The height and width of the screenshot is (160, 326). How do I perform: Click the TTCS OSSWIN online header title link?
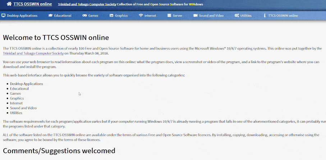33,4
